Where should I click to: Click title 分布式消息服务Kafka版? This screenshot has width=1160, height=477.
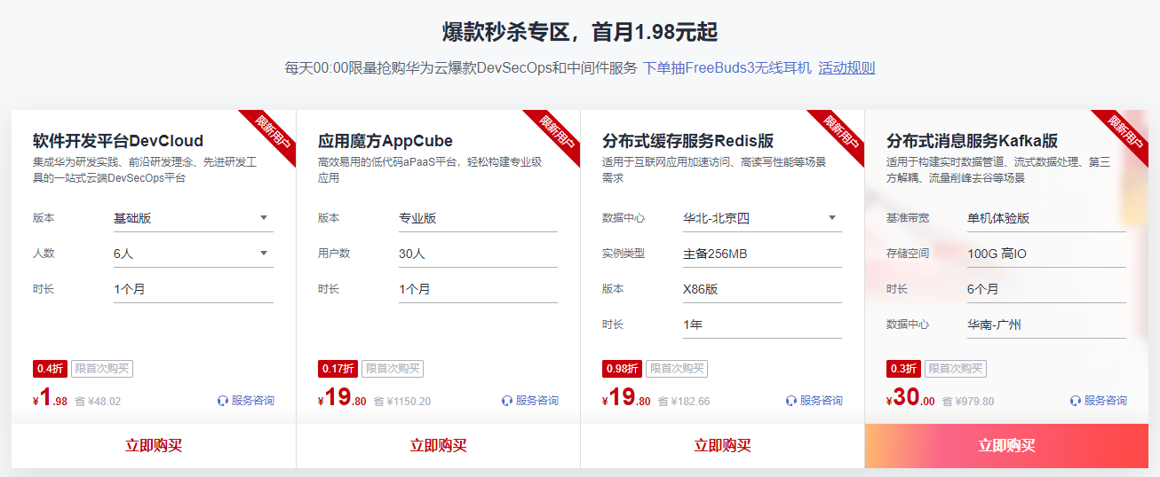[972, 141]
